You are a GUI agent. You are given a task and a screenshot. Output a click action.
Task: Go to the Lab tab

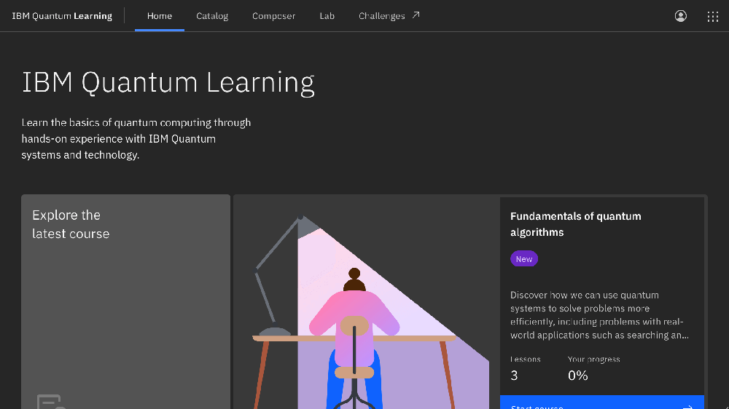click(x=327, y=16)
